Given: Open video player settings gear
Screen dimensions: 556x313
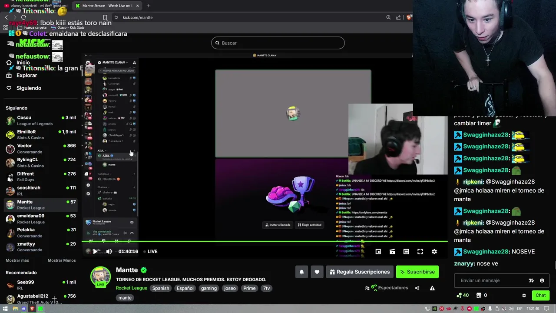Looking at the screenshot, I should pyautogui.click(x=434, y=251).
